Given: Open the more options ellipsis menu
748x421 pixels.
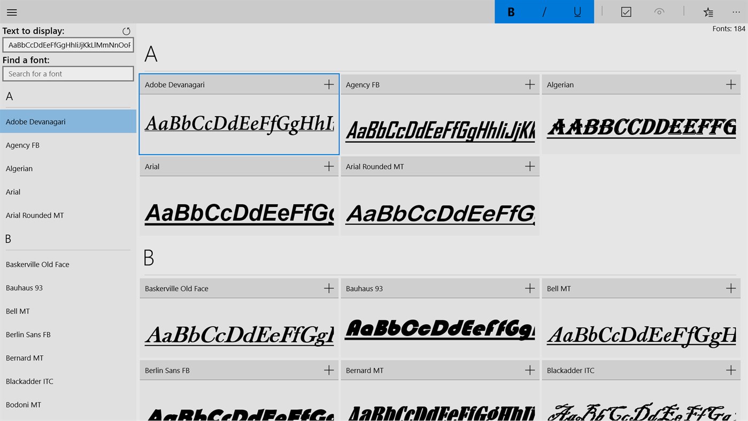Looking at the screenshot, I should [736, 12].
